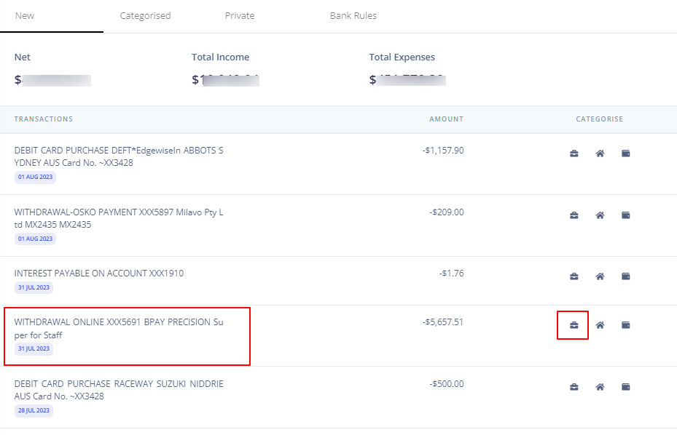Click briefcase icon for Interest Payable transaction

574,276
